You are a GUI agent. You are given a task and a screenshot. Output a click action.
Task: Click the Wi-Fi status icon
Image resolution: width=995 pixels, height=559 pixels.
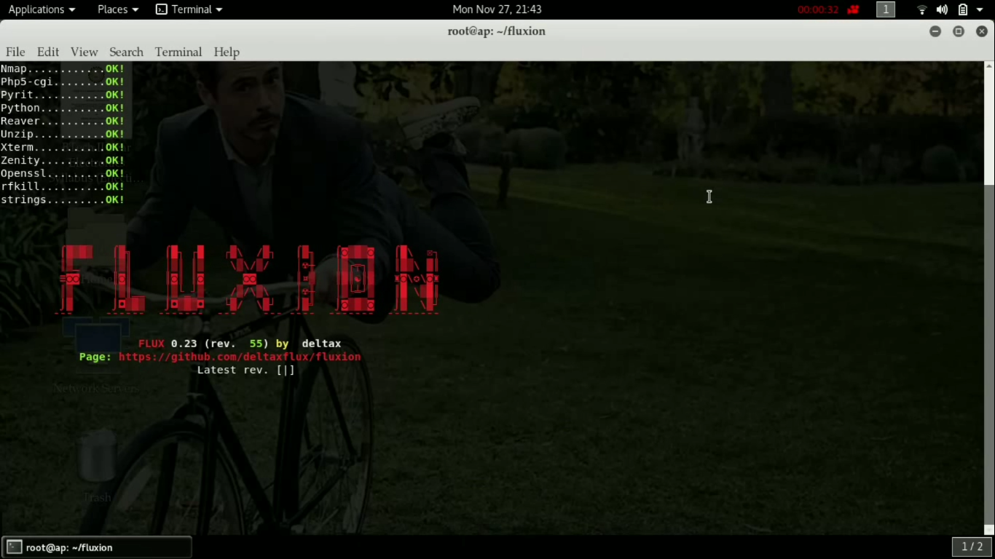(921, 9)
